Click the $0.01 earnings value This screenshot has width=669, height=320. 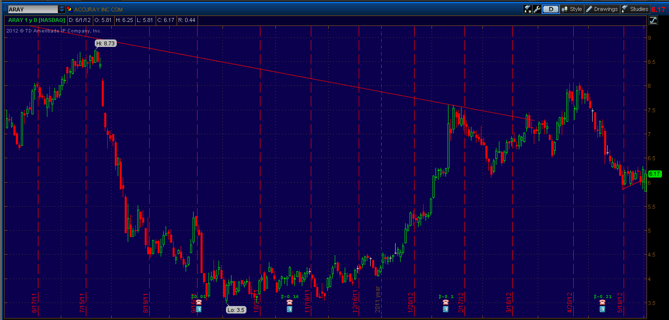[x=198, y=297]
